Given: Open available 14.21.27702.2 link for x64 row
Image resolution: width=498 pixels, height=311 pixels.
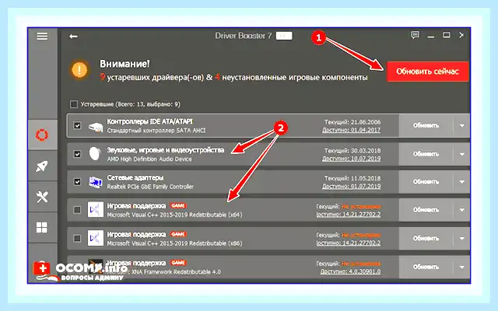Looking at the screenshot, I should click(349, 215).
